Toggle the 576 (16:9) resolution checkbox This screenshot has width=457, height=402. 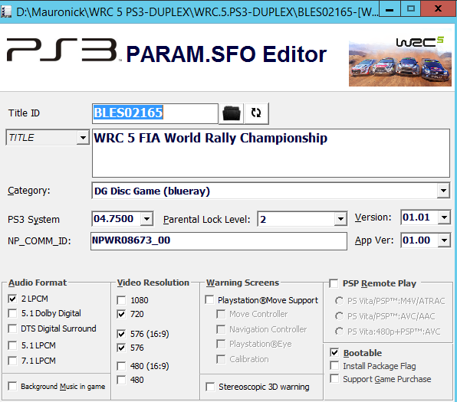(121, 334)
